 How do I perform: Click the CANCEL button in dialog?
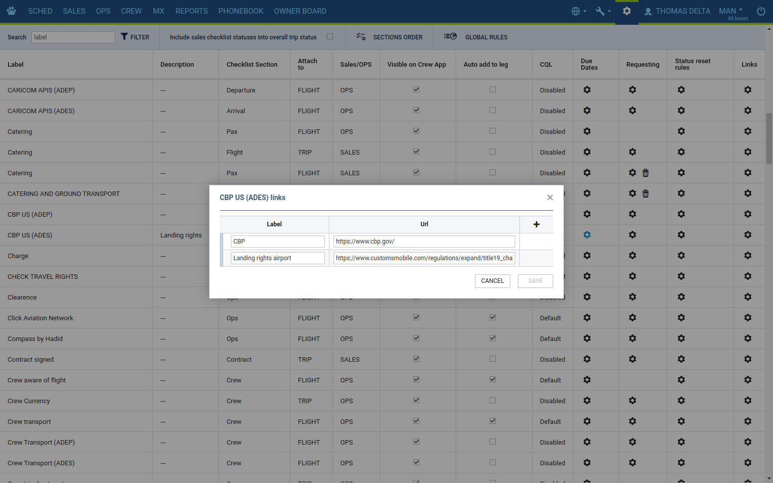coord(492,281)
